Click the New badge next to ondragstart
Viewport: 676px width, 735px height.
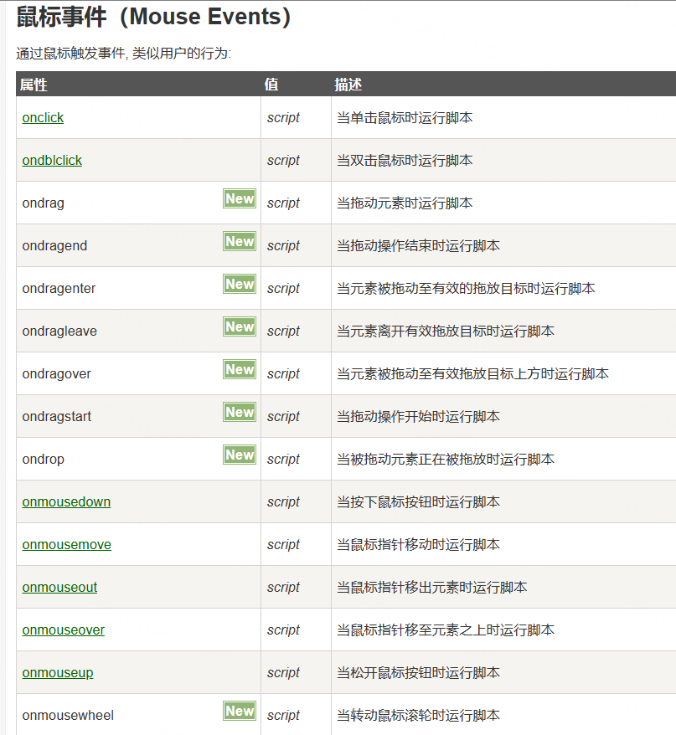pyautogui.click(x=240, y=413)
